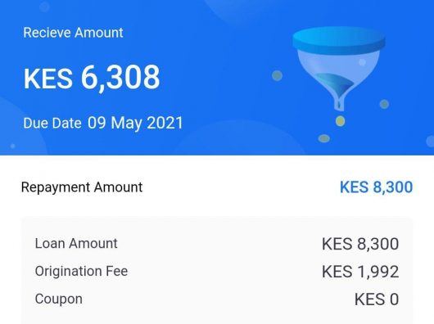The width and height of the screenshot is (434, 324).
Task: Tap the KES 0 coupon value
Action: [x=377, y=299]
